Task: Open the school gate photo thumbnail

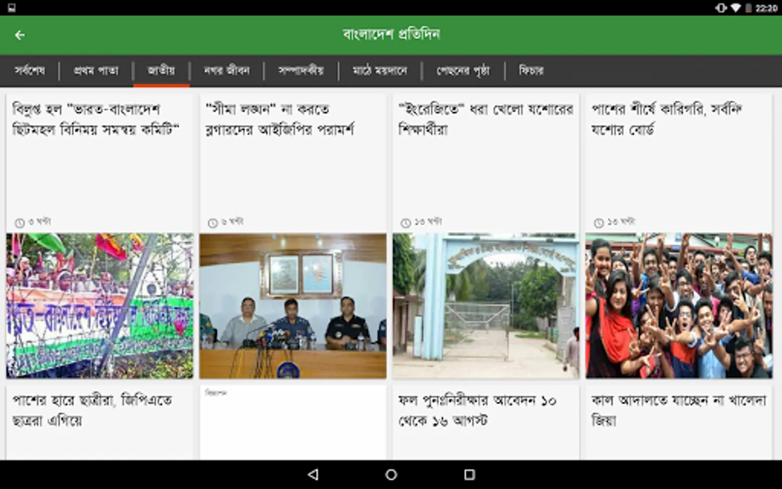Action: coord(486,306)
